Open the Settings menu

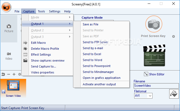click(55, 11)
